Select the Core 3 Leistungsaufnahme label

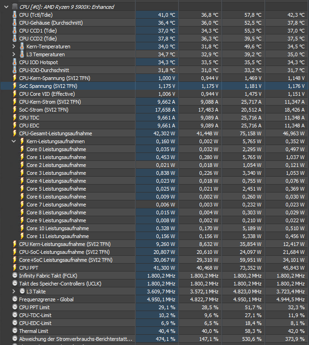point(56,173)
